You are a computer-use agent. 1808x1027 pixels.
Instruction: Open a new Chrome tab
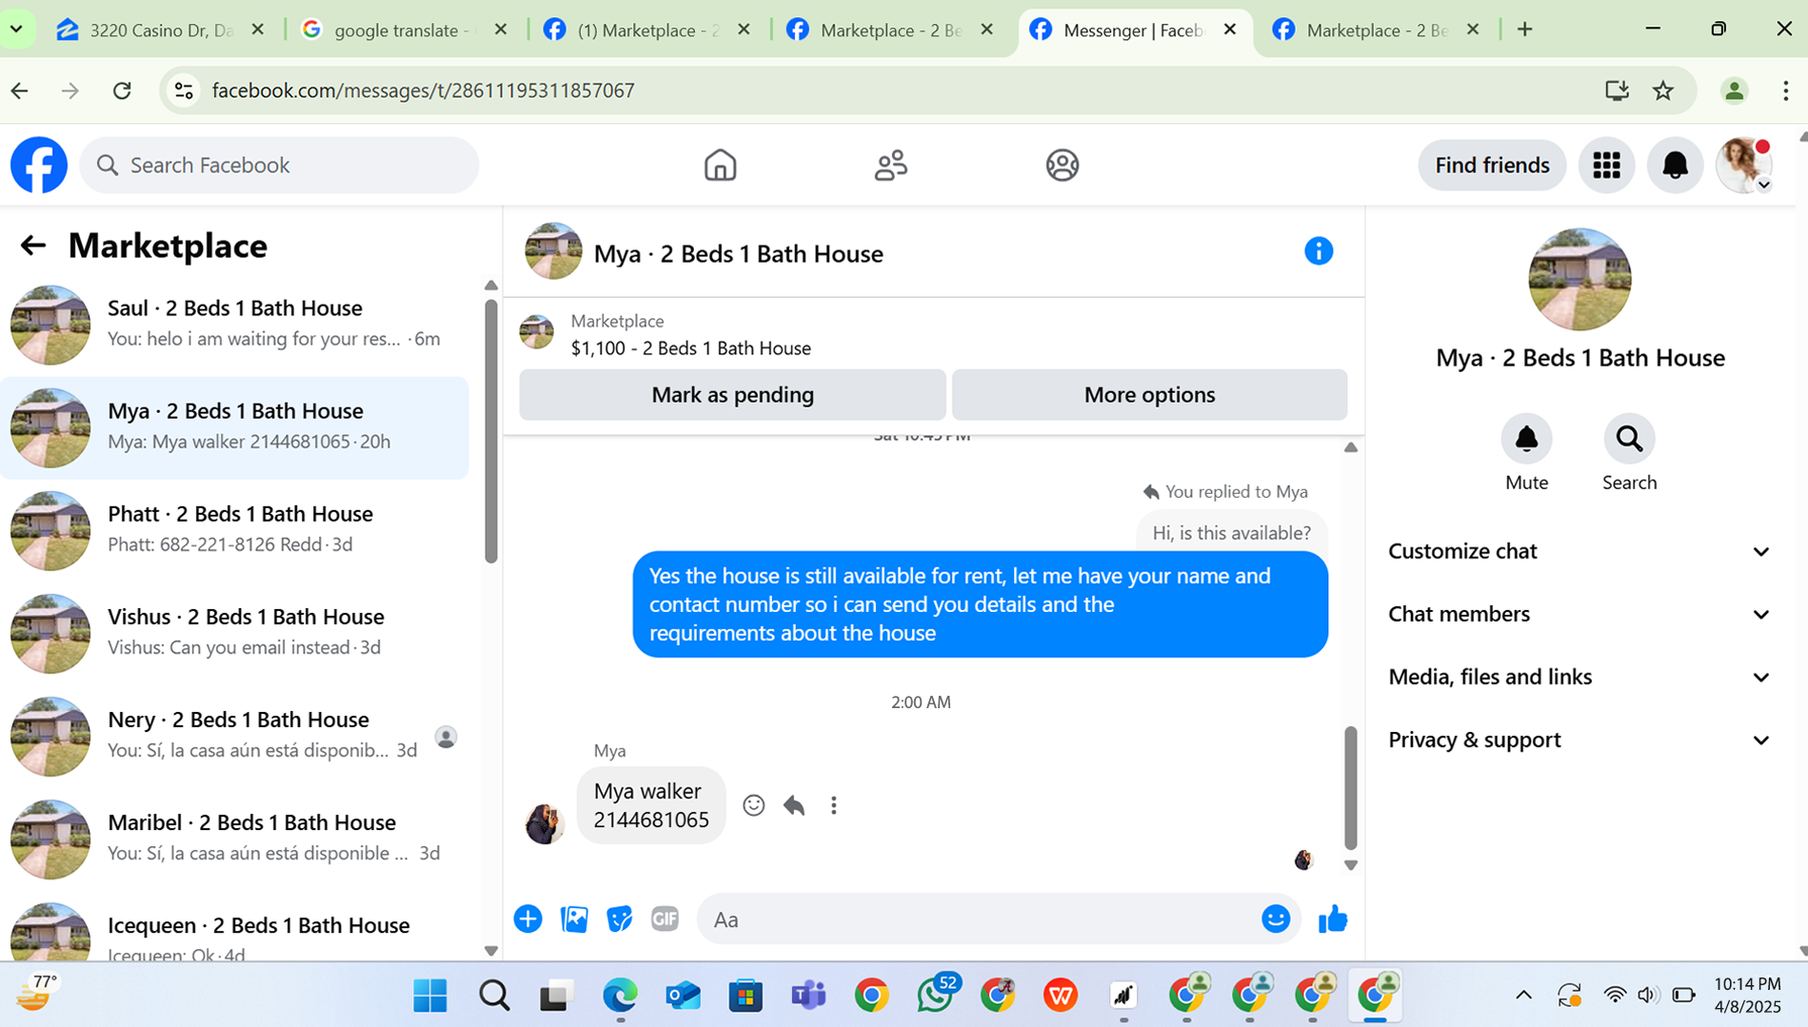(x=1524, y=30)
